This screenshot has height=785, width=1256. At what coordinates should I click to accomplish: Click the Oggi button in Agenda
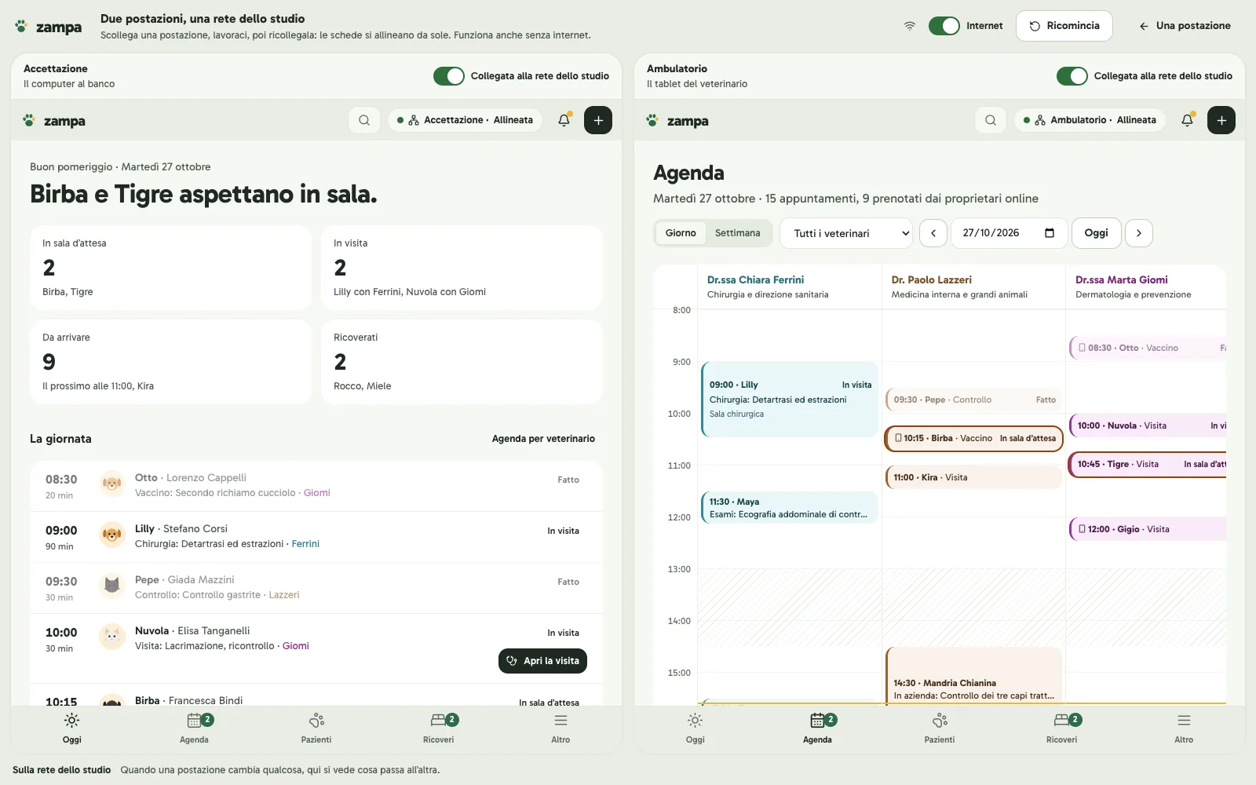[1097, 233]
